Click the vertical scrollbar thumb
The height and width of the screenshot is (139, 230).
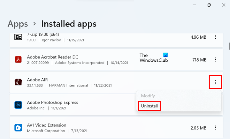[229, 45]
